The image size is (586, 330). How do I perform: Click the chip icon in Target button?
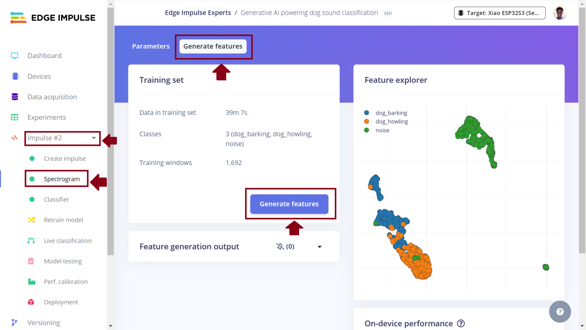point(461,13)
